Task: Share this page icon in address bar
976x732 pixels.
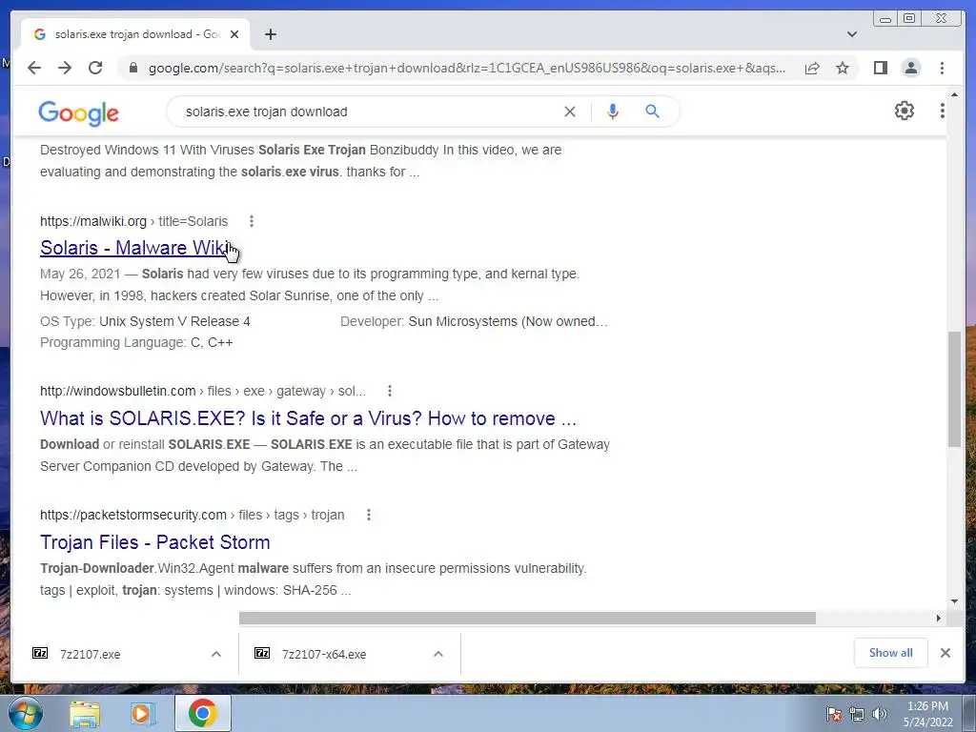Action: (812, 68)
